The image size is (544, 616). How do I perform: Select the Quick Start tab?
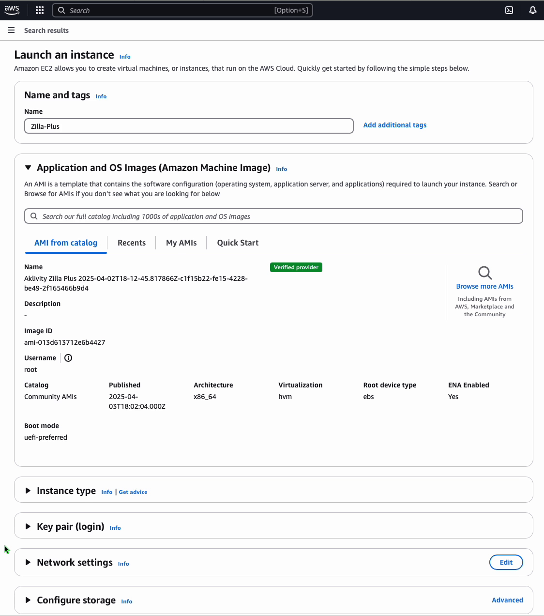(238, 243)
